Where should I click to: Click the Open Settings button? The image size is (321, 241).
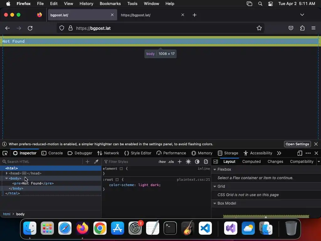[297, 144]
